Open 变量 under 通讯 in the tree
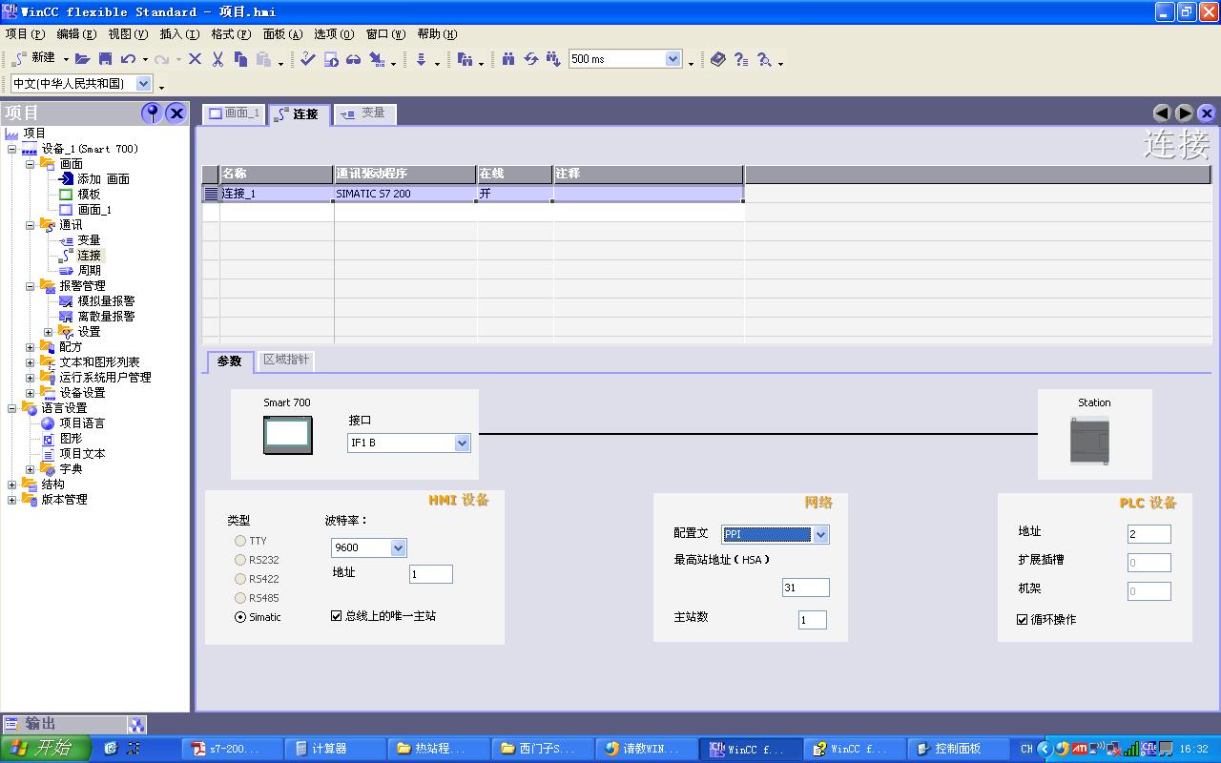This screenshot has width=1221, height=763. pos(89,240)
